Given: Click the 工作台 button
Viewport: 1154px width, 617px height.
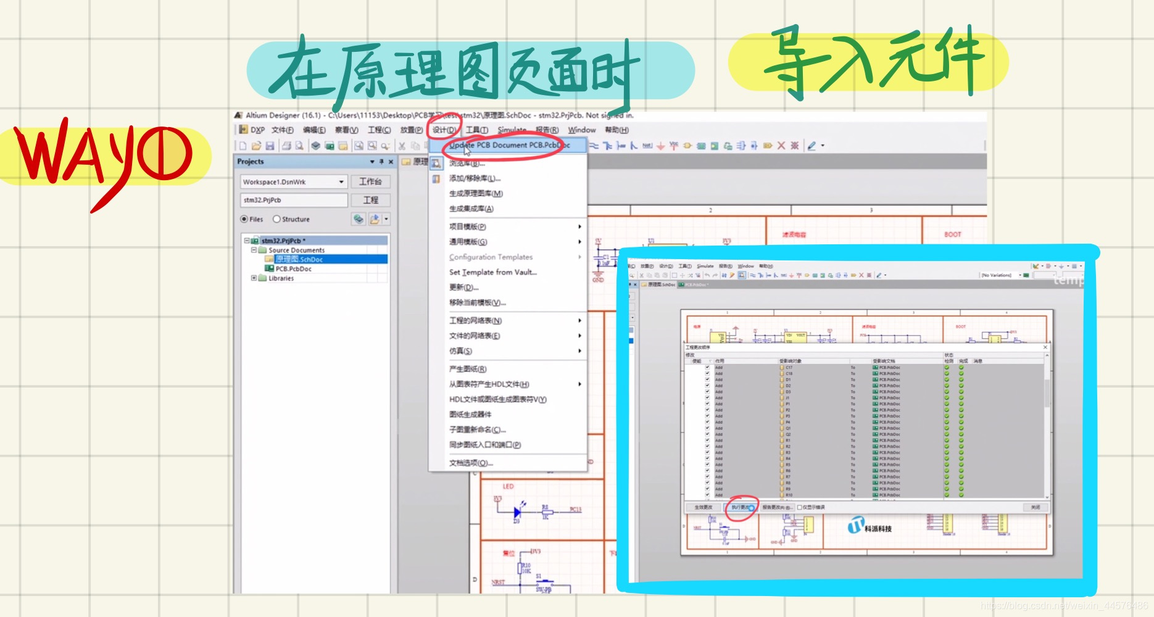Looking at the screenshot, I should pos(371,182).
